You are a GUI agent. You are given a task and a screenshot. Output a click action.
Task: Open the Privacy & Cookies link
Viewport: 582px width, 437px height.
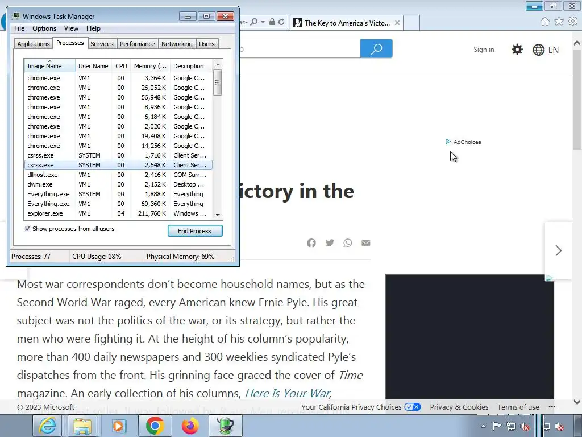(x=459, y=407)
